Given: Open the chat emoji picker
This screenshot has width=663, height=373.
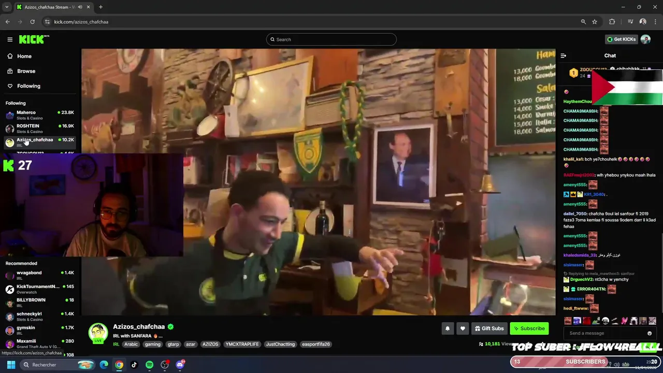Looking at the screenshot, I should pos(650,333).
